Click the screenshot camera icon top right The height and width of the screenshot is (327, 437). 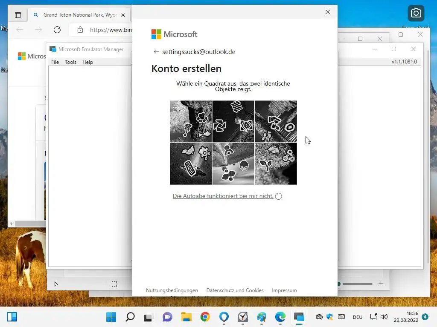click(x=416, y=13)
